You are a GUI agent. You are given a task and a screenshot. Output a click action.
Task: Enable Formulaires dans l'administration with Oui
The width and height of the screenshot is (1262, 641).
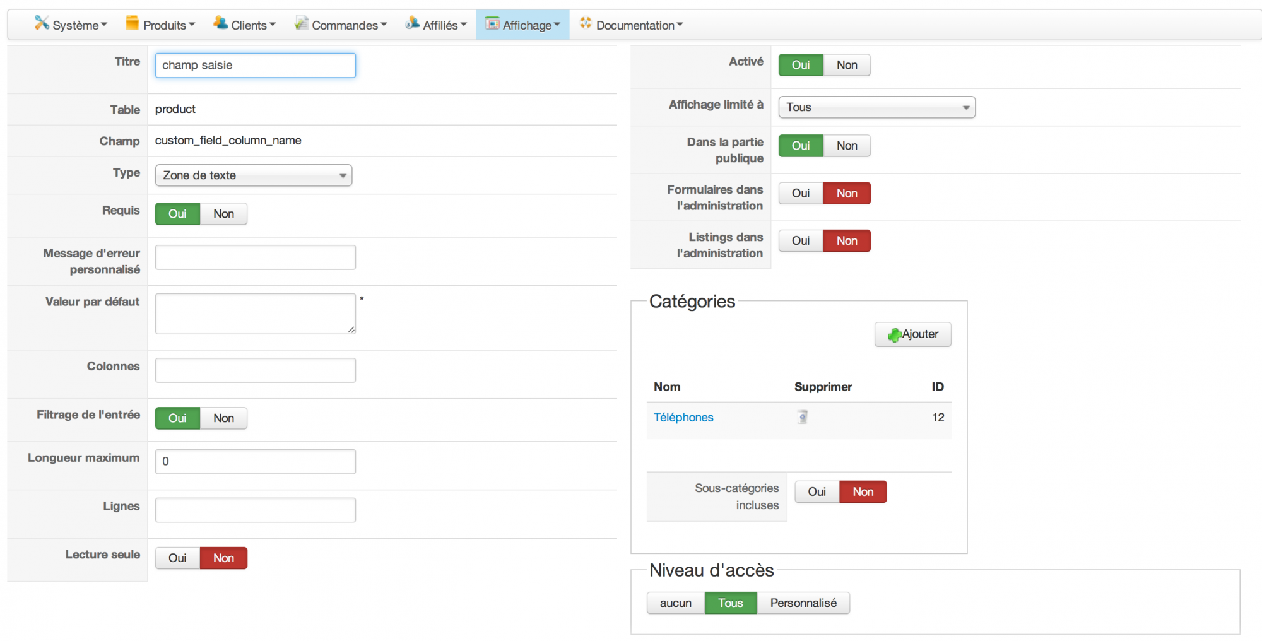801,193
